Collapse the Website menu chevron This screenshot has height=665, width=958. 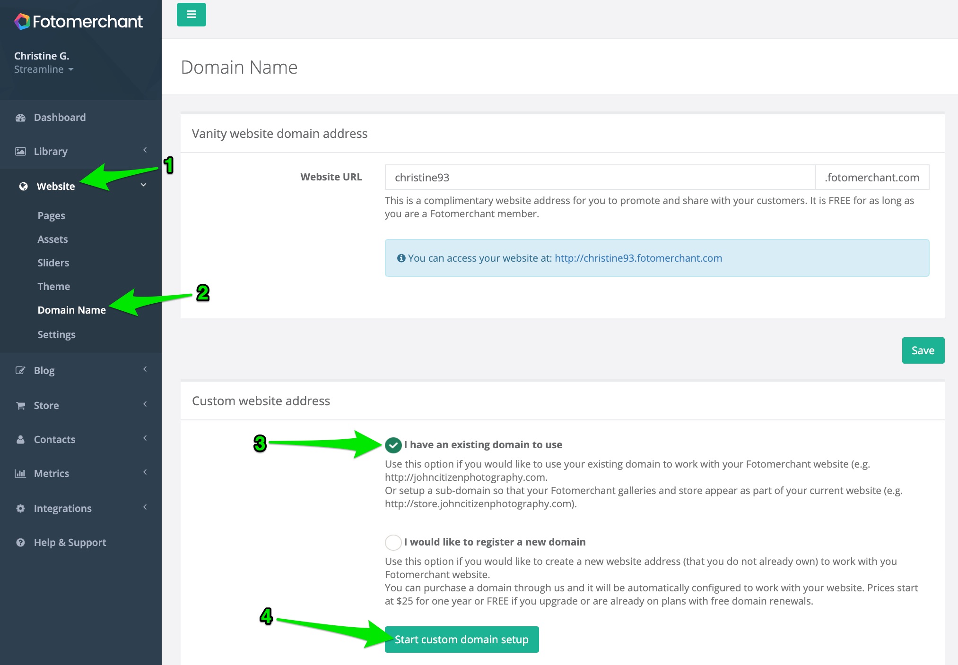coord(143,185)
